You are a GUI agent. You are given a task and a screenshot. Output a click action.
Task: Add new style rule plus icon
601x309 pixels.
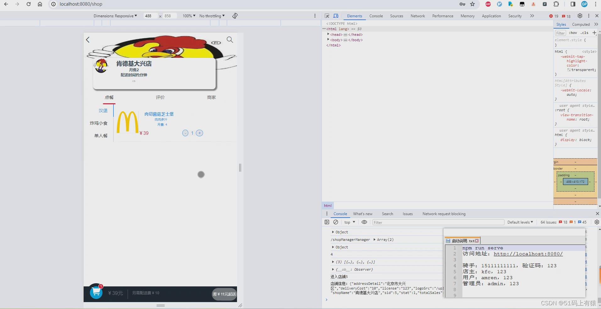[594, 33]
